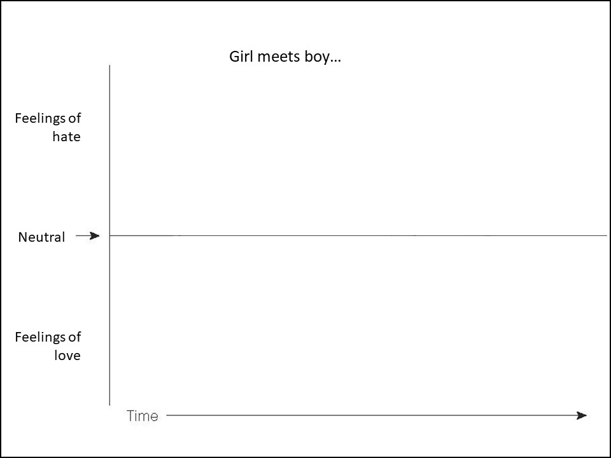Viewport: 611px width, 458px height.
Task: Click the middle of the Time arrow line
Action: (376, 415)
